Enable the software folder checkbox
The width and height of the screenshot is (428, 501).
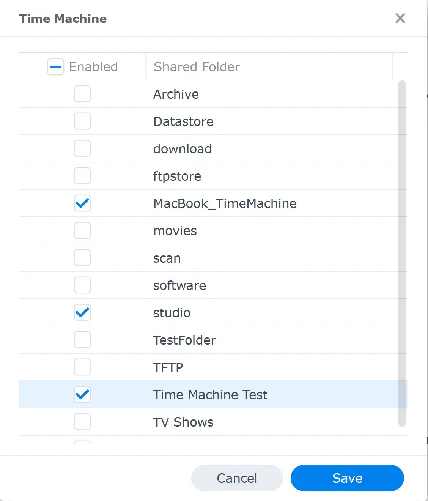(x=82, y=285)
